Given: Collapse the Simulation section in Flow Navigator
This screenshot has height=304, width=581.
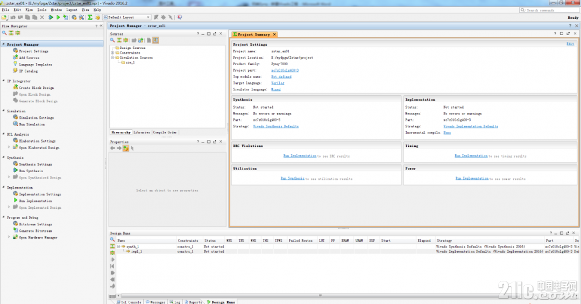Looking at the screenshot, I should (x=4, y=111).
